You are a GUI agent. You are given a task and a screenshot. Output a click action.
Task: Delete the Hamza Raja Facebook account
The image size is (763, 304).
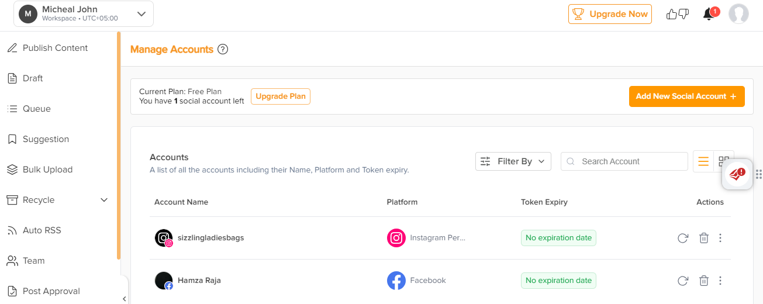coord(704,281)
